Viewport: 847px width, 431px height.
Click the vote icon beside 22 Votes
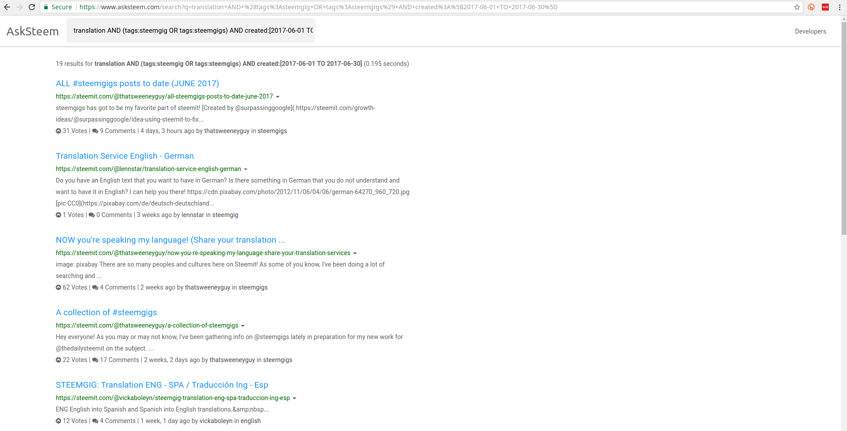point(58,360)
